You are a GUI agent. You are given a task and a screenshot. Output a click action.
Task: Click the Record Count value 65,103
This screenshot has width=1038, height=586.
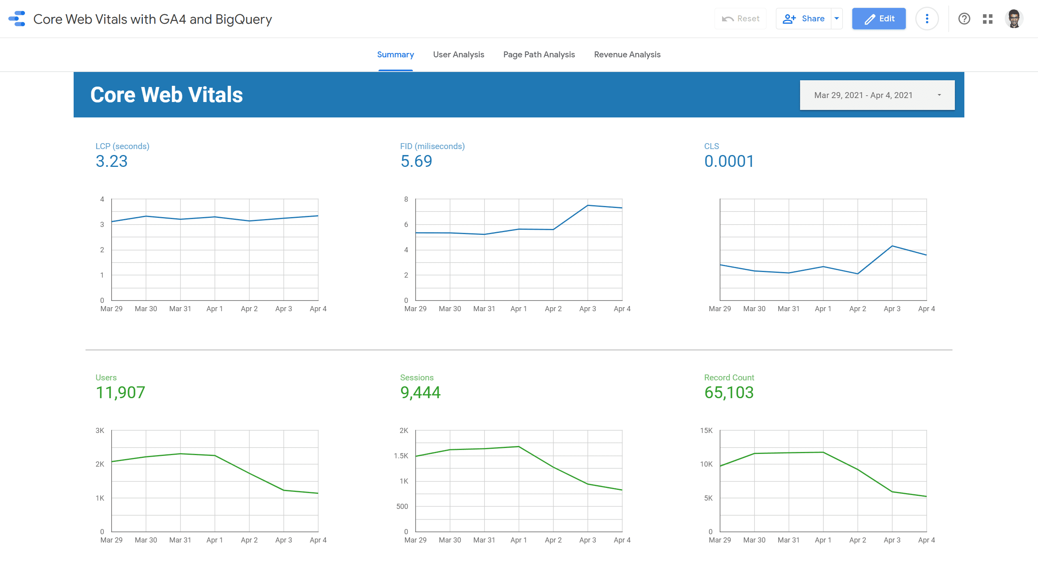pos(728,392)
